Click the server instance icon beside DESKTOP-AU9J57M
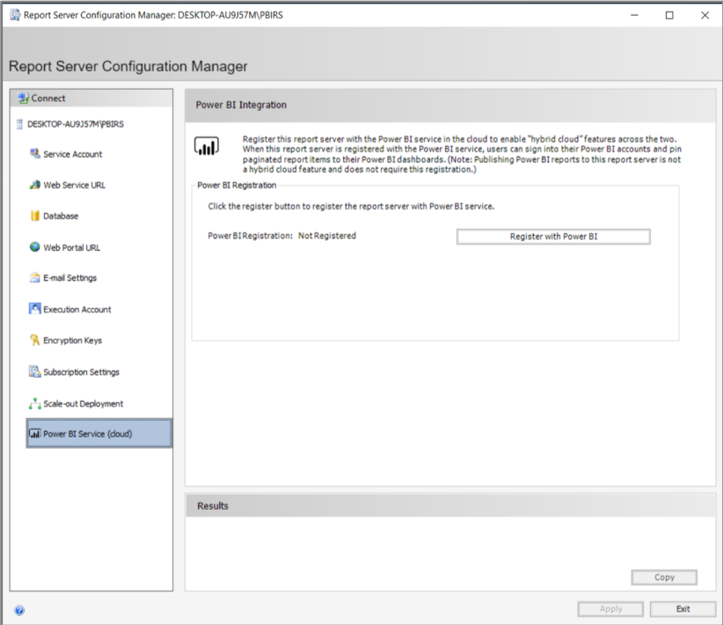The image size is (723, 625). pos(19,124)
